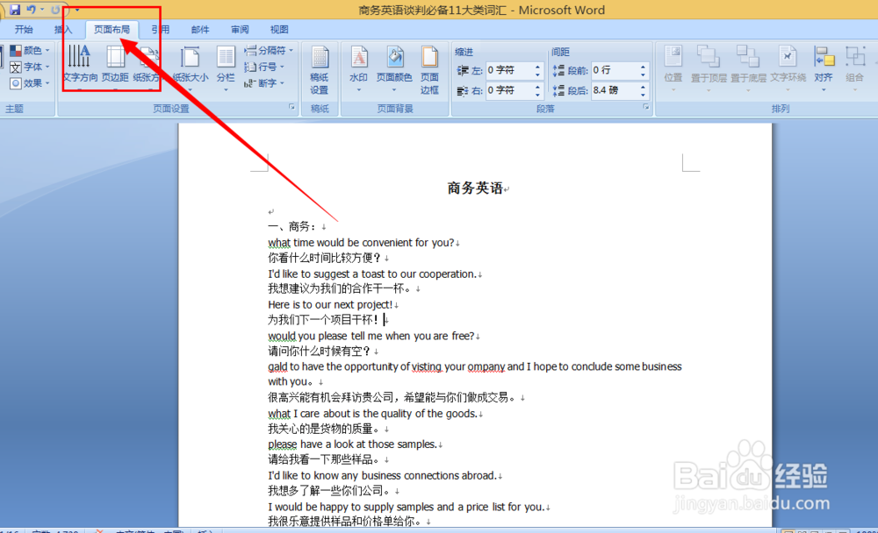Switch to the 邮件 Mailings tab
The width and height of the screenshot is (878, 533).
point(200,30)
